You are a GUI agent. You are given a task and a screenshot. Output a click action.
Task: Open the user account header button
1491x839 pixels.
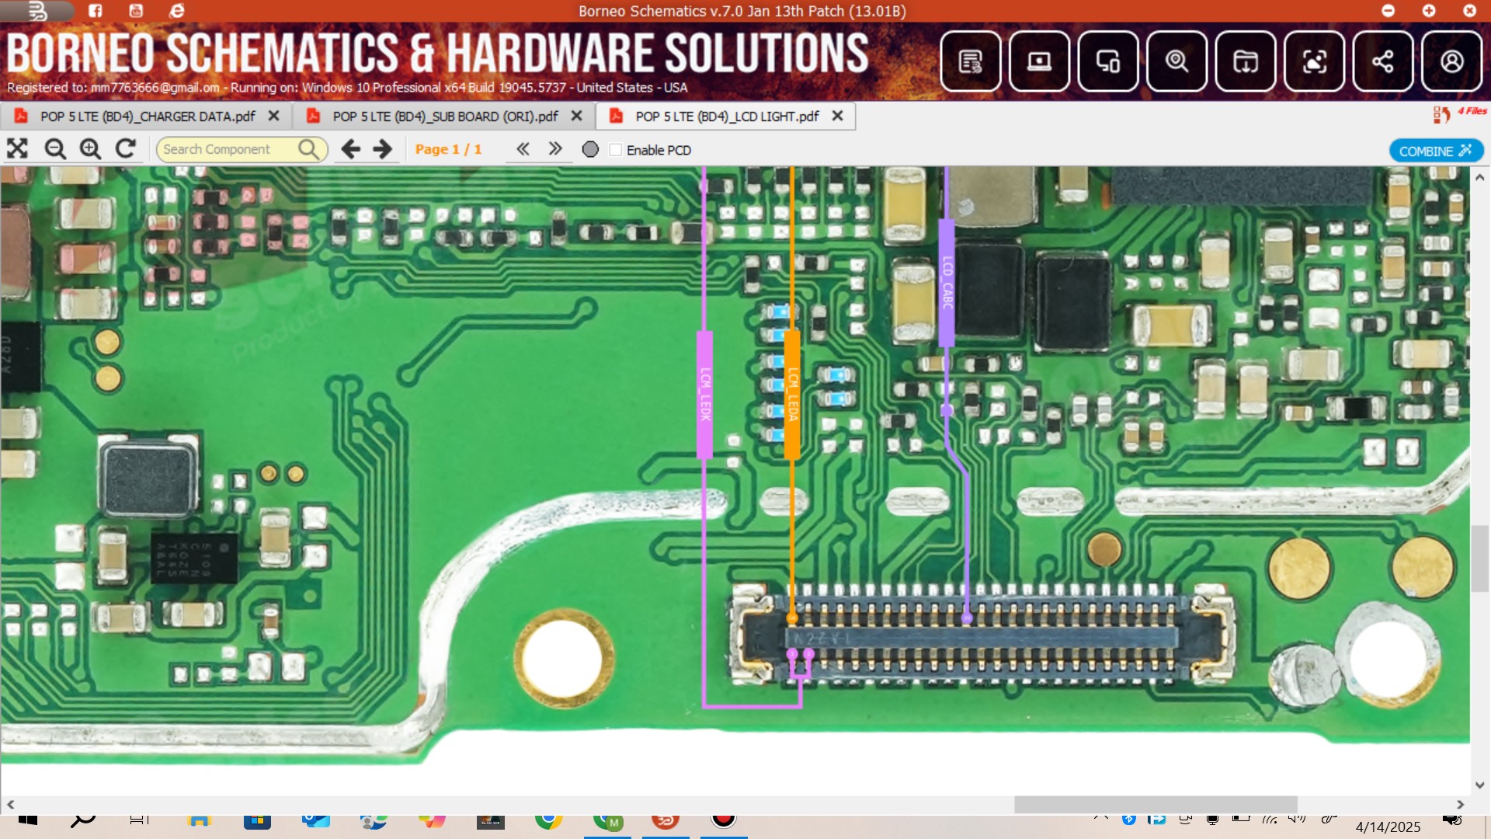click(1451, 61)
